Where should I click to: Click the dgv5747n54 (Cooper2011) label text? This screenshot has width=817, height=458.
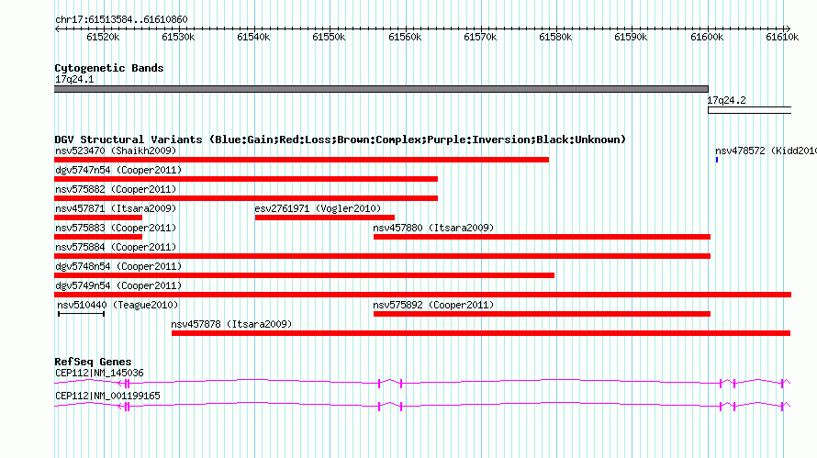click(x=118, y=170)
